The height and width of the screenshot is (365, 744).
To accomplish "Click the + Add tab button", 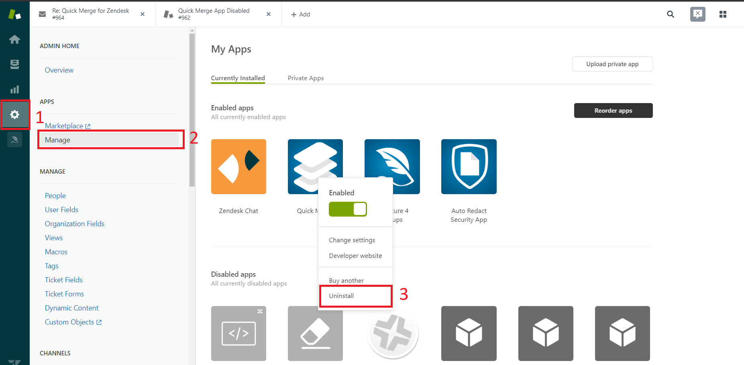I will click(x=300, y=14).
